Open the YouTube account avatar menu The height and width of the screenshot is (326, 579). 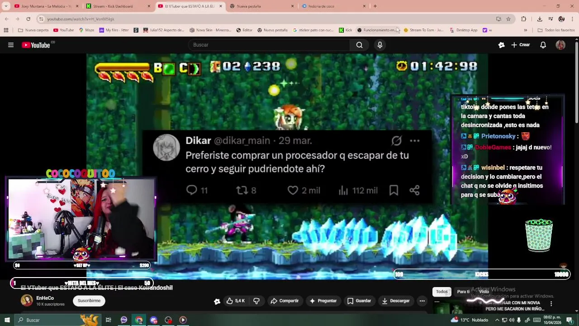click(560, 45)
